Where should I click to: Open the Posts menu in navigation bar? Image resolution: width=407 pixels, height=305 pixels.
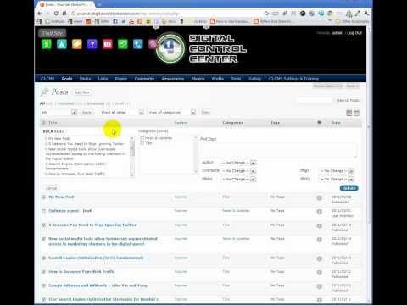pos(67,79)
